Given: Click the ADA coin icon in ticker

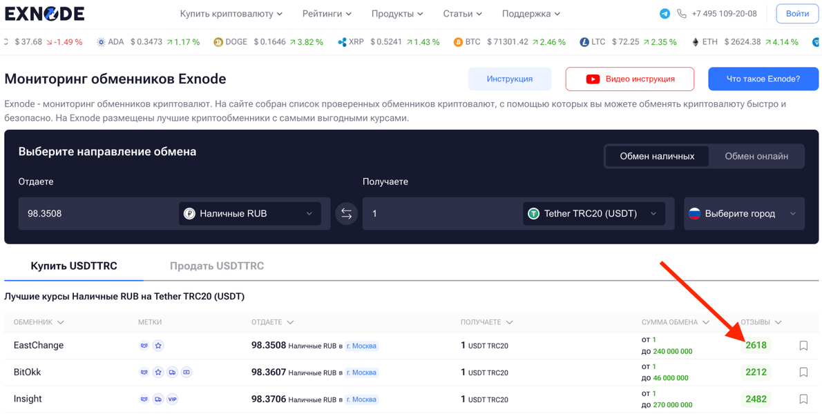Looking at the screenshot, I should (101, 42).
